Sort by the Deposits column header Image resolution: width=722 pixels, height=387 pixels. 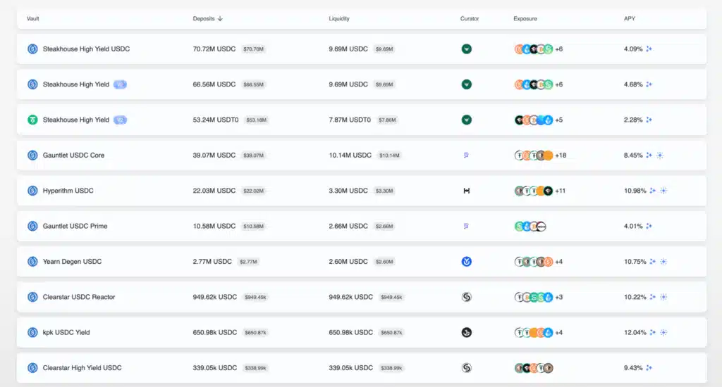(207, 19)
